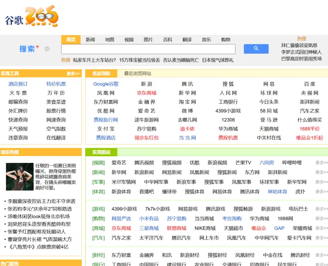Image resolution: width=328 pixels, height=266 pixels.
Task: Open hot search 日本现气球葬礼
Action: [218, 60]
